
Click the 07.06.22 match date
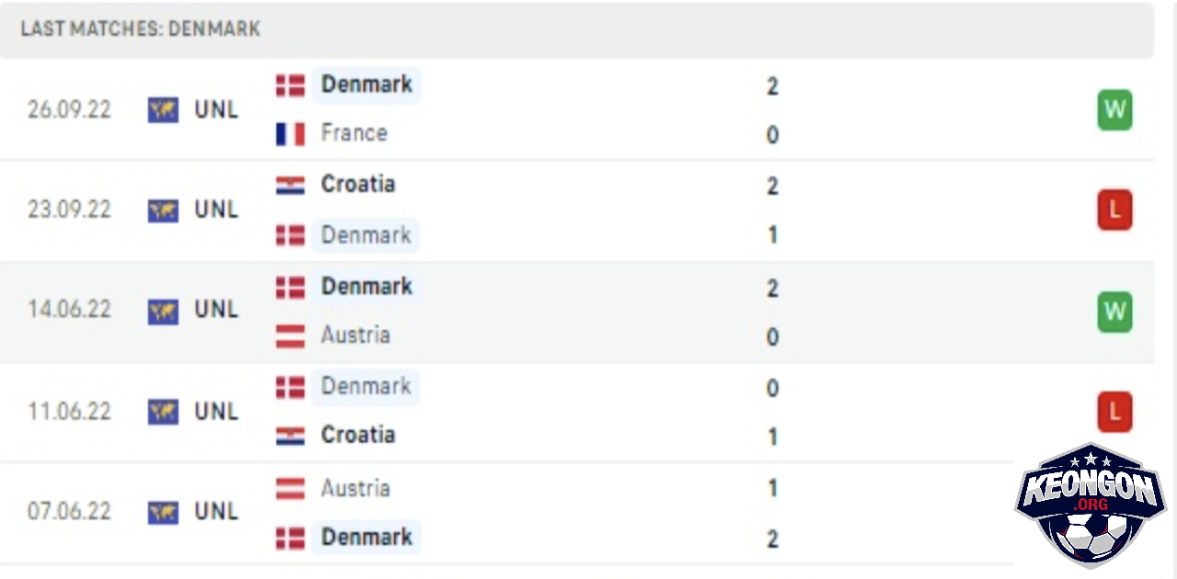[69, 511]
